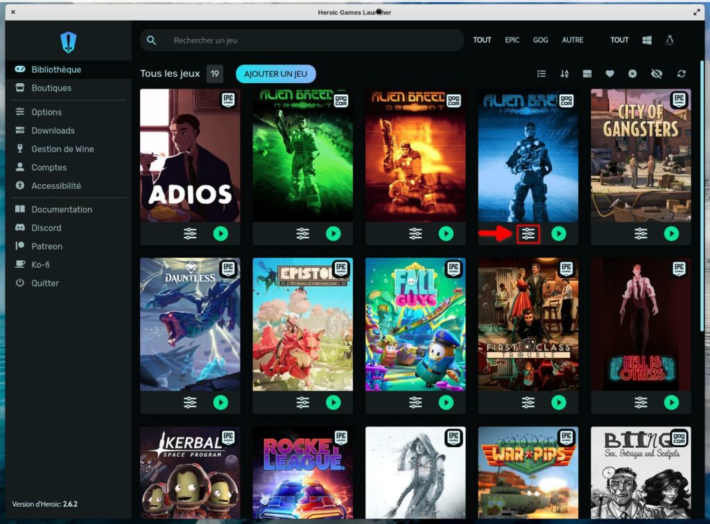Viewport: 710px width, 524px height.
Task: Select the GOG store filter
Action: (x=541, y=40)
